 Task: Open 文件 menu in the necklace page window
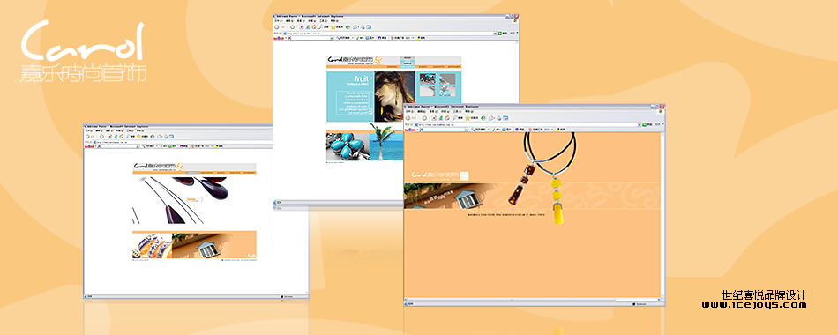tap(410, 111)
